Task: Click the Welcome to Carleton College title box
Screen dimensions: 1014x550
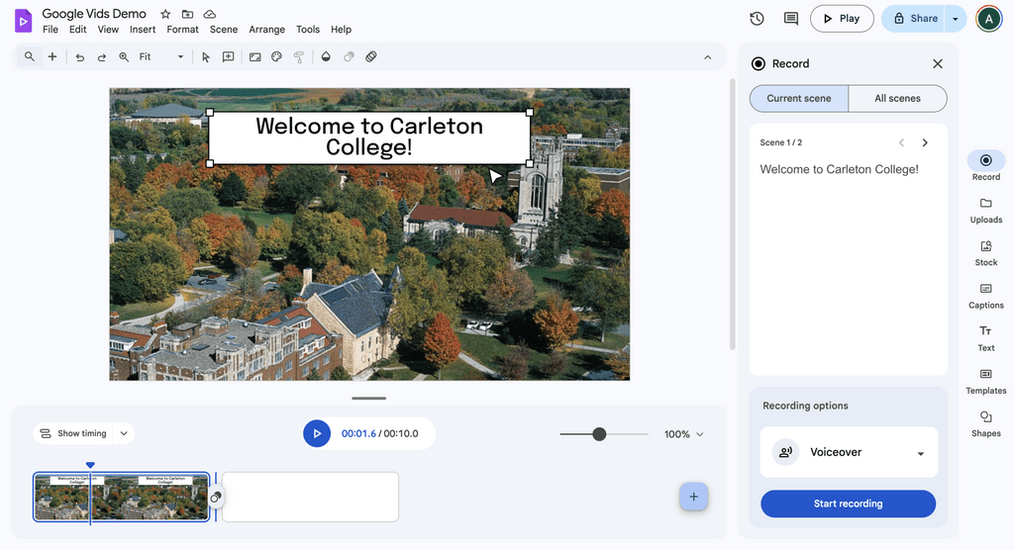Action: click(x=369, y=137)
